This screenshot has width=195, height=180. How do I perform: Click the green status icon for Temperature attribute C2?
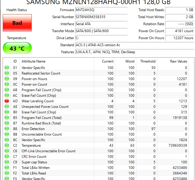pos(7,145)
